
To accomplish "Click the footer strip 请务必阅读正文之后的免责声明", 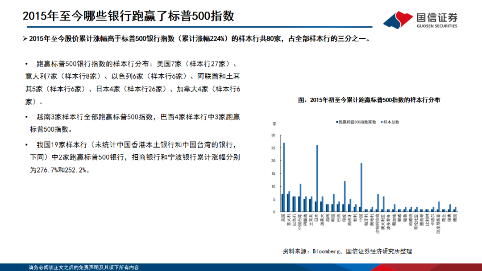I will point(85,268).
